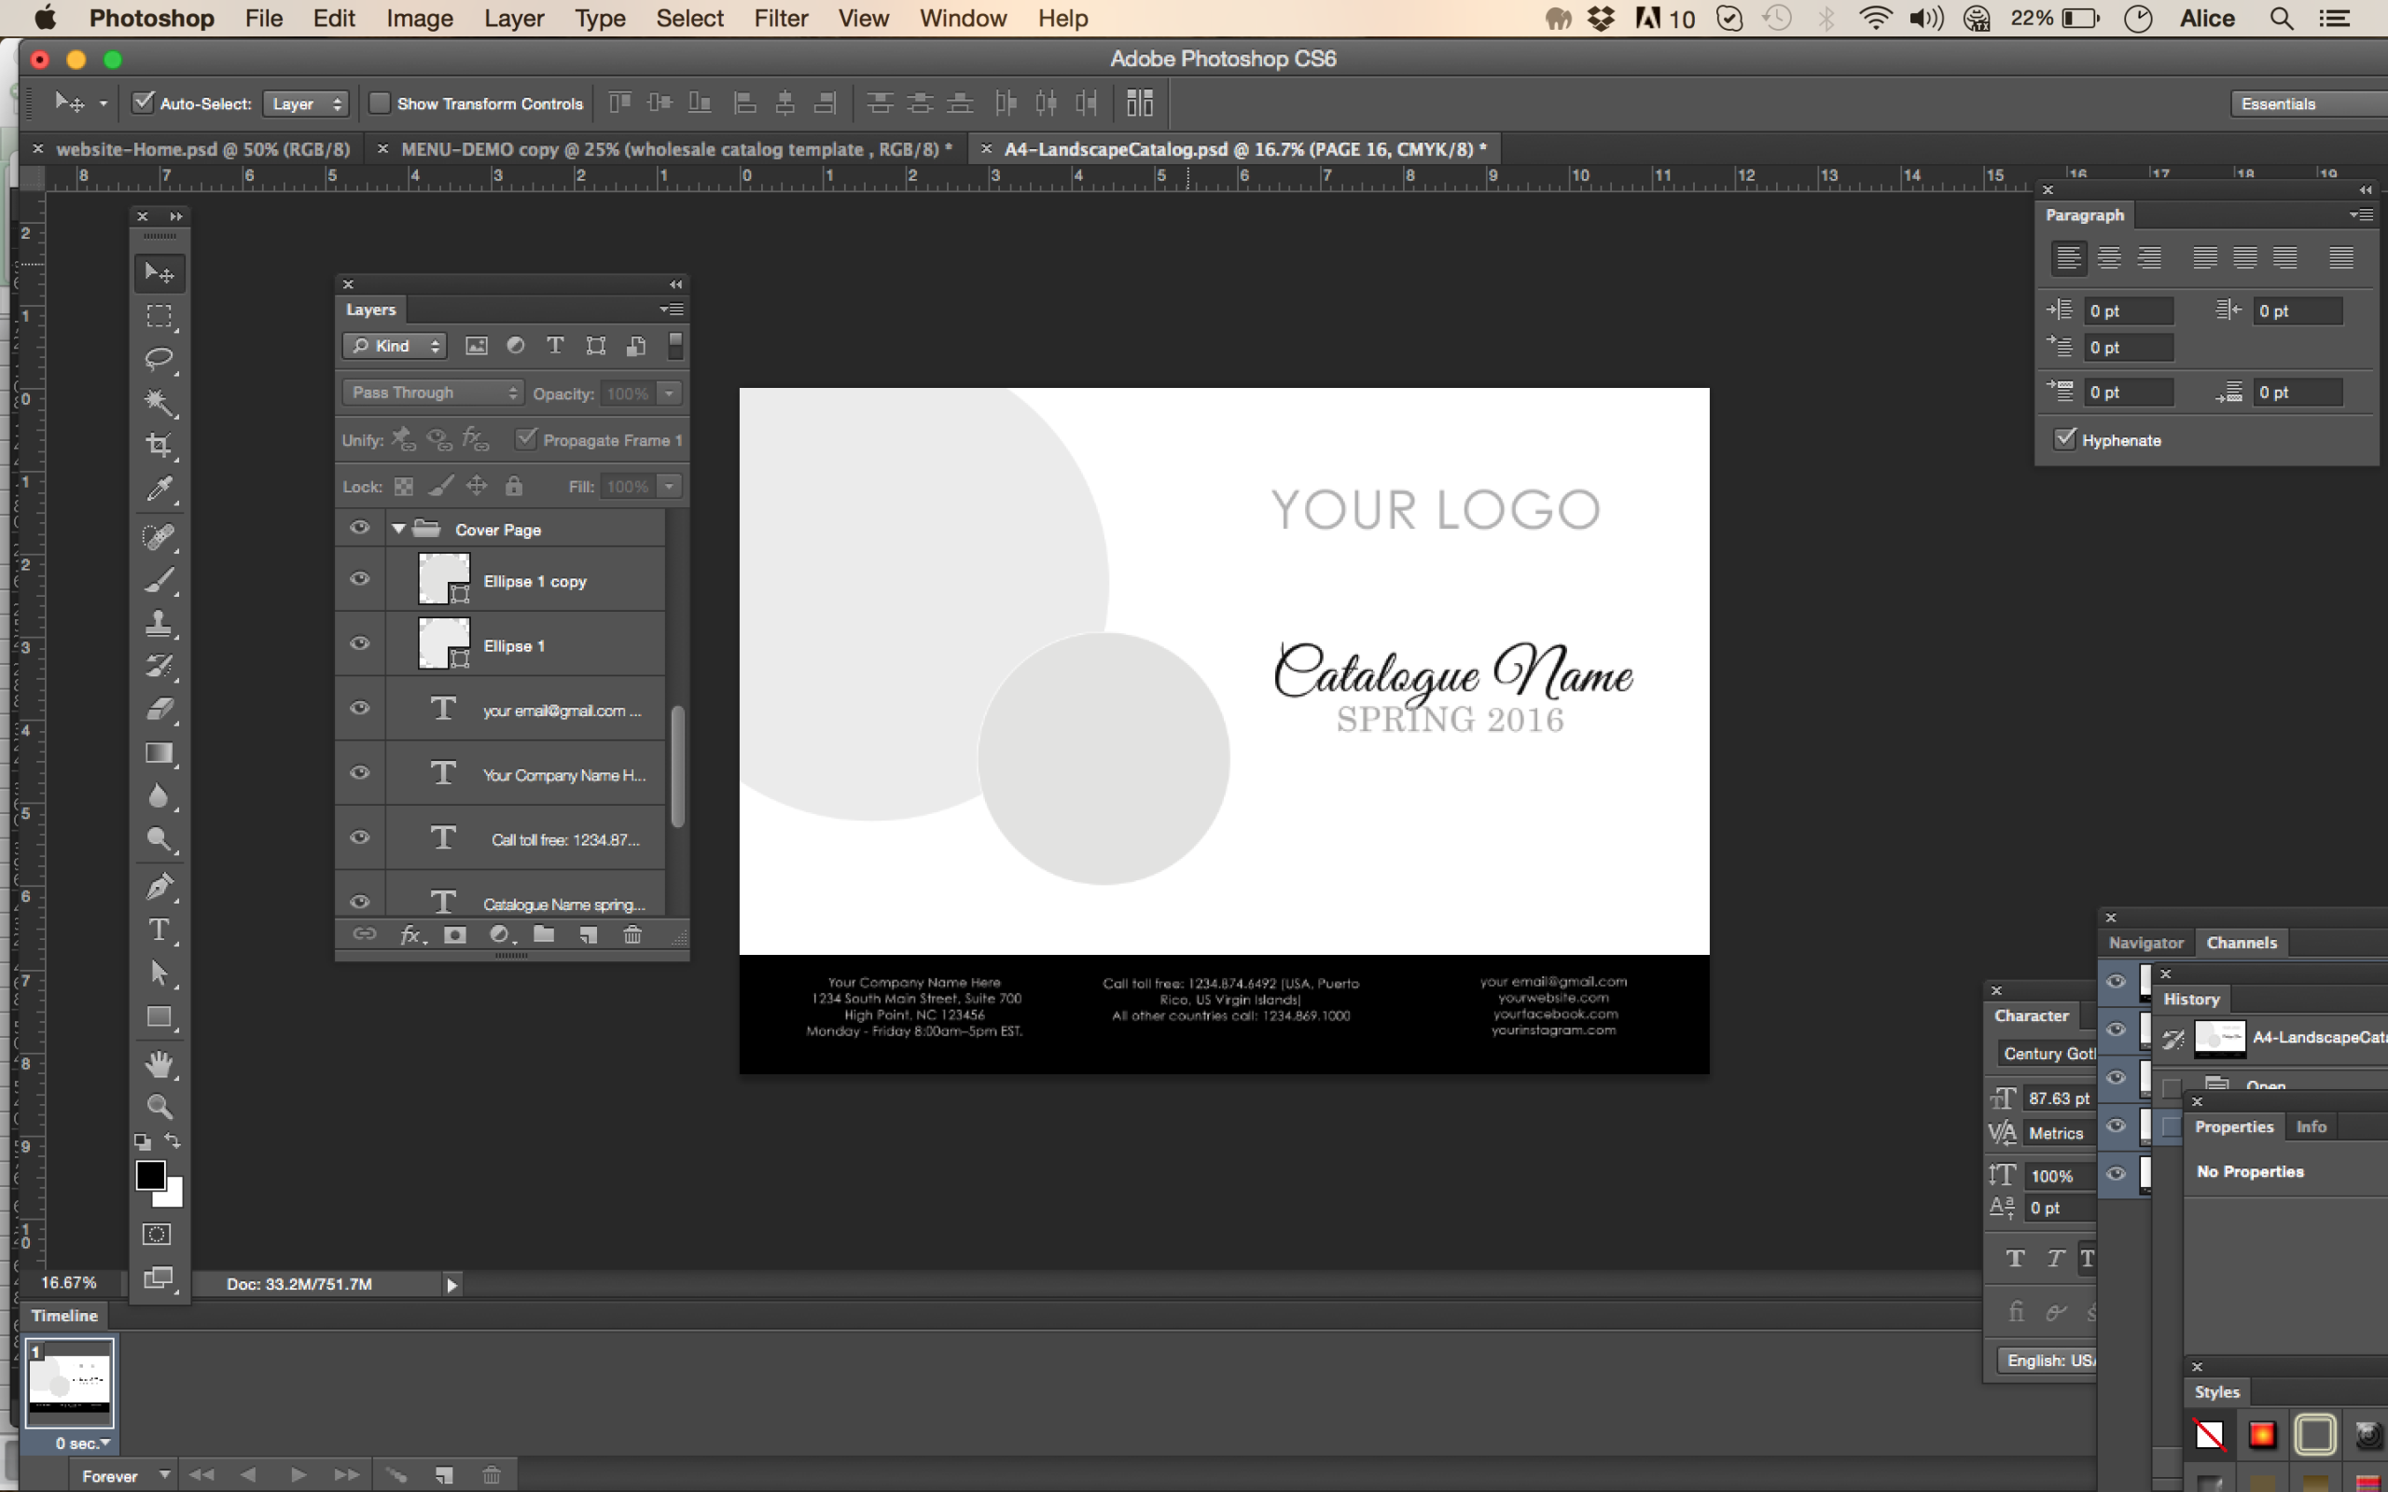
Task: Add a layer mask from Layers panel
Action: point(455,934)
